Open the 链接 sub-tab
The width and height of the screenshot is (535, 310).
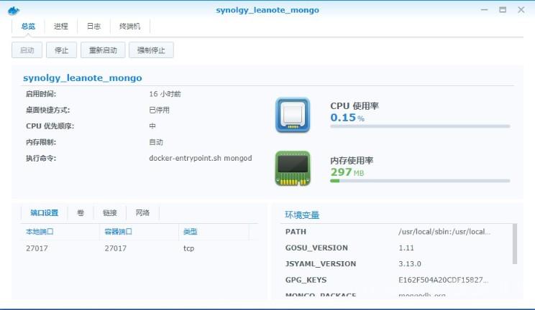coord(110,213)
